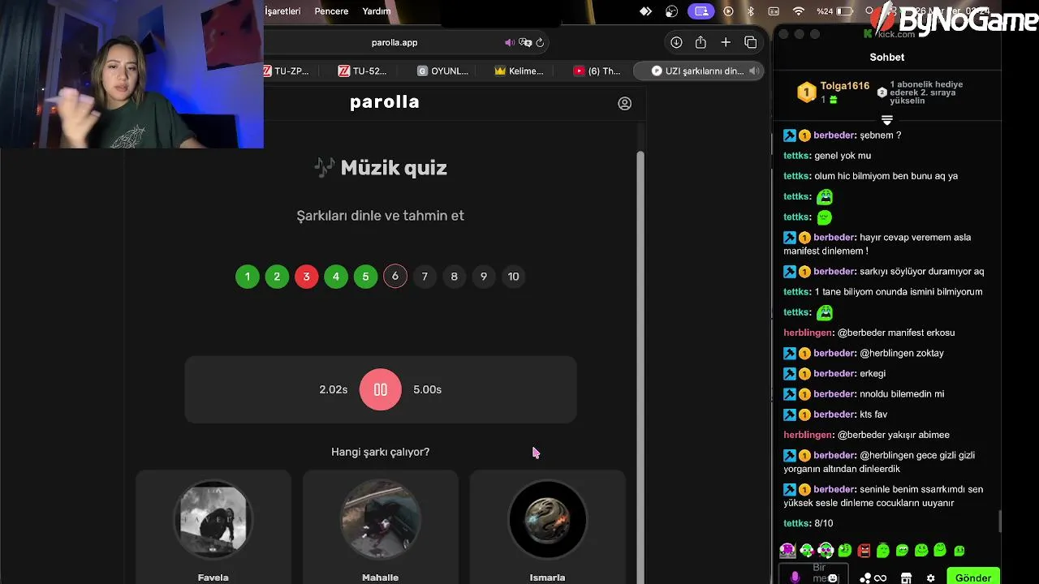
Task: Click the Safari share icon
Action: pos(701,42)
